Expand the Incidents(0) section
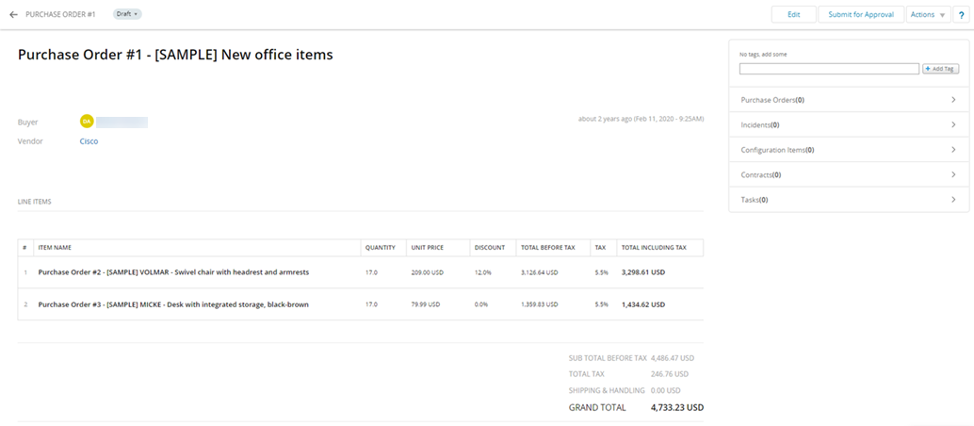 (x=848, y=124)
